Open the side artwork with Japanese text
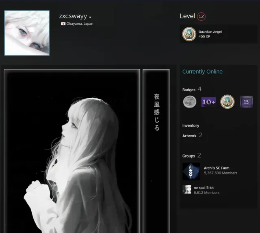The width and height of the screenshot is (260, 233). pyautogui.click(x=156, y=151)
